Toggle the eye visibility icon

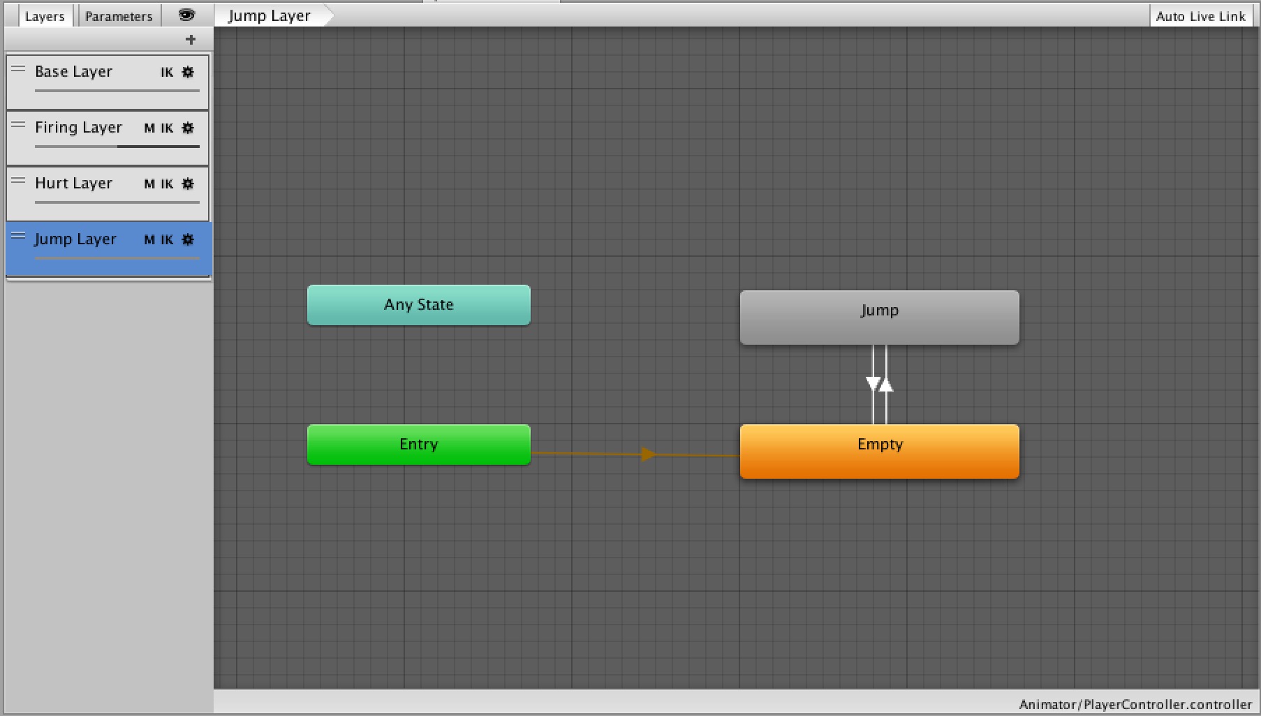pos(186,15)
